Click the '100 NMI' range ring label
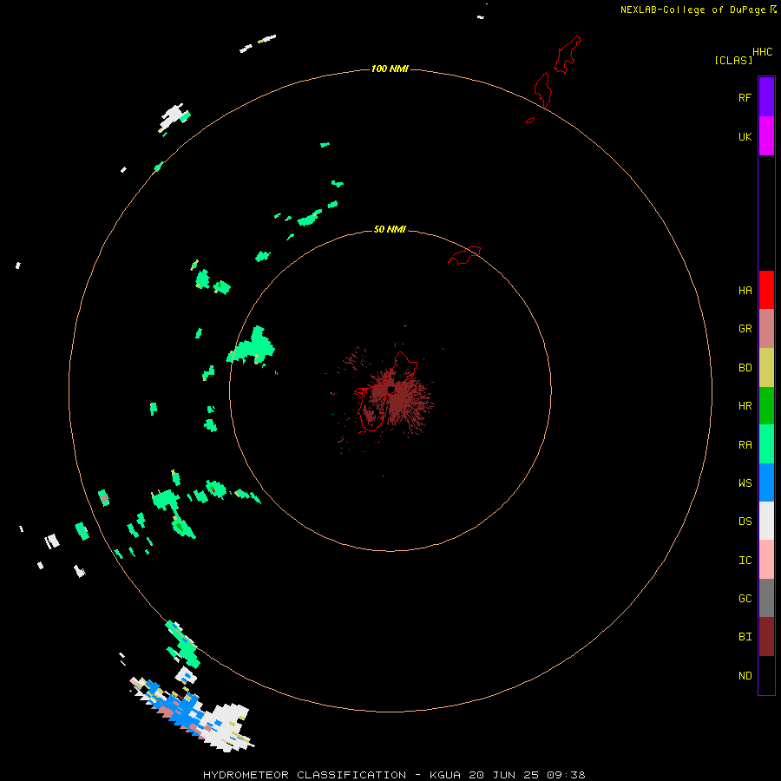 click(390, 69)
